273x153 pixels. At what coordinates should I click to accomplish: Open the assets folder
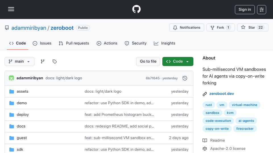coord(22,92)
